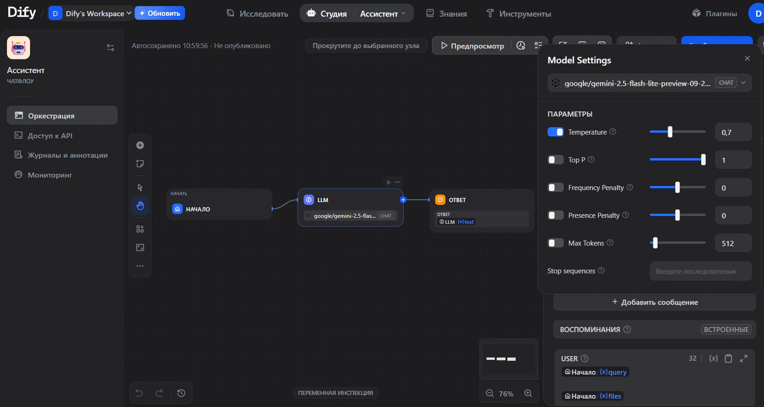The height and width of the screenshot is (407, 764).
Task: Expand the USER prompt editor
Action: click(744, 358)
